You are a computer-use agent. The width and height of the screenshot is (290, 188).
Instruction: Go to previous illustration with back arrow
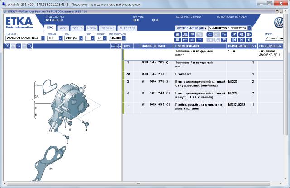tap(249, 40)
